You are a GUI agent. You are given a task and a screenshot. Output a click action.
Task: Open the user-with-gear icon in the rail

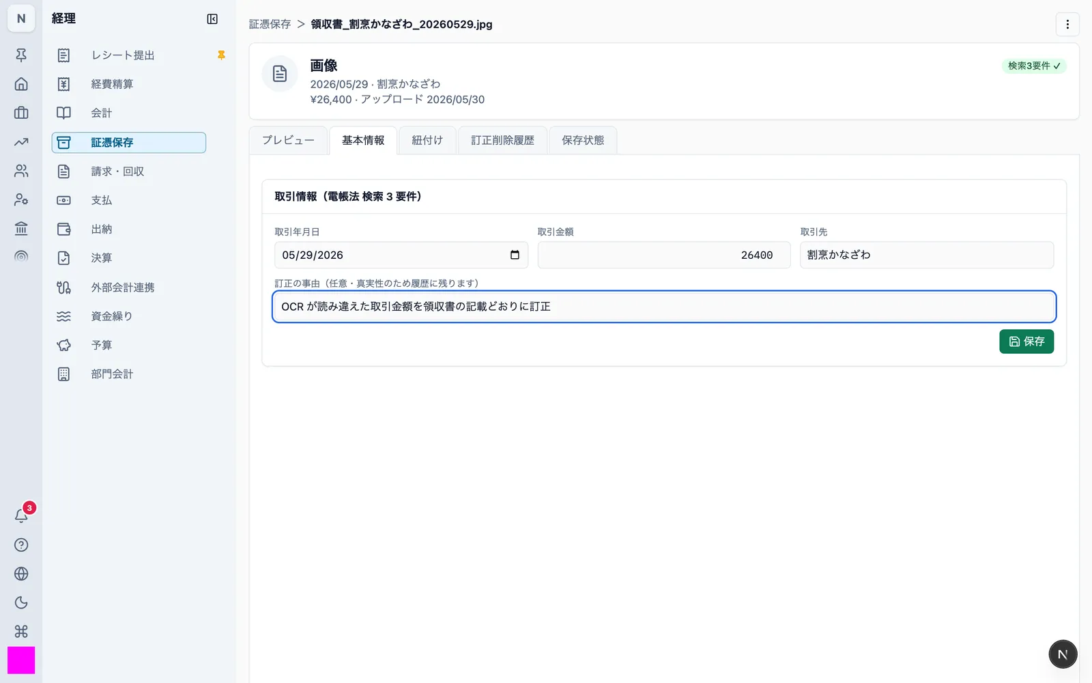tap(21, 199)
